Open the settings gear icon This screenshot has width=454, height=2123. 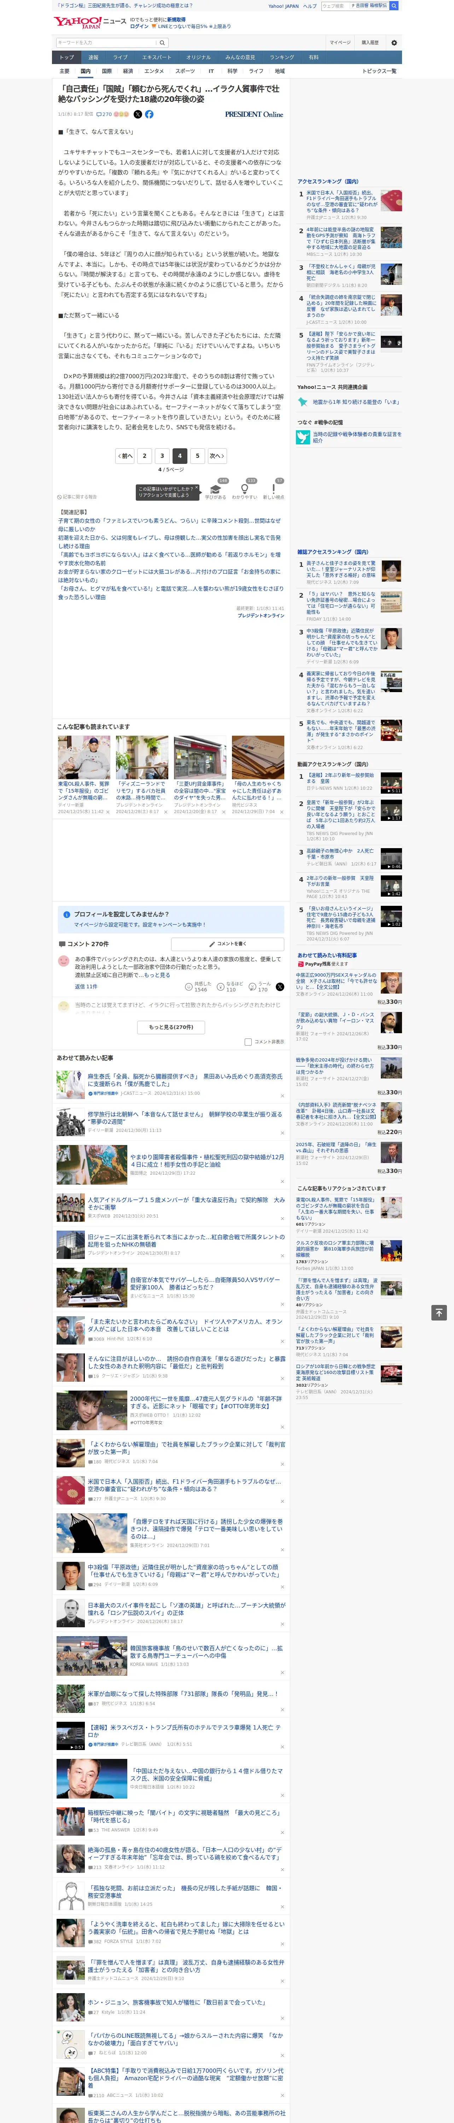tap(394, 42)
